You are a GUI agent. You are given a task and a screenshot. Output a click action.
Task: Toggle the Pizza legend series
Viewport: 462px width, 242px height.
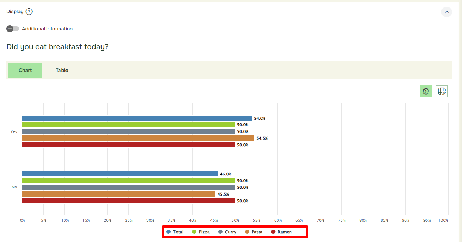click(201, 232)
